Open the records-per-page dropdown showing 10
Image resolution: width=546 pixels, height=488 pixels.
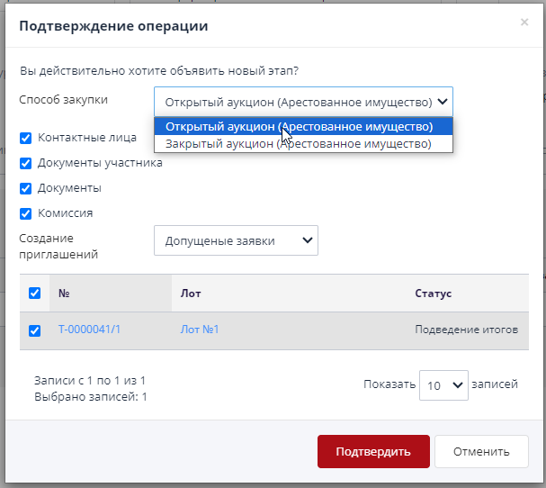(x=443, y=385)
